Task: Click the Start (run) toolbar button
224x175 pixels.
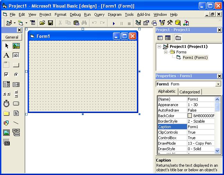Action: click(114, 23)
